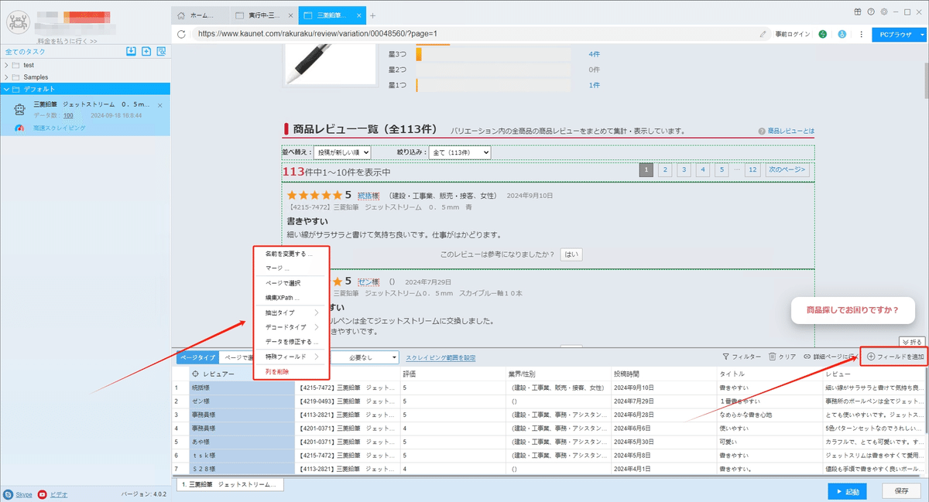Open the three-dot more options menu
Image resolution: width=929 pixels, height=502 pixels.
click(859, 34)
